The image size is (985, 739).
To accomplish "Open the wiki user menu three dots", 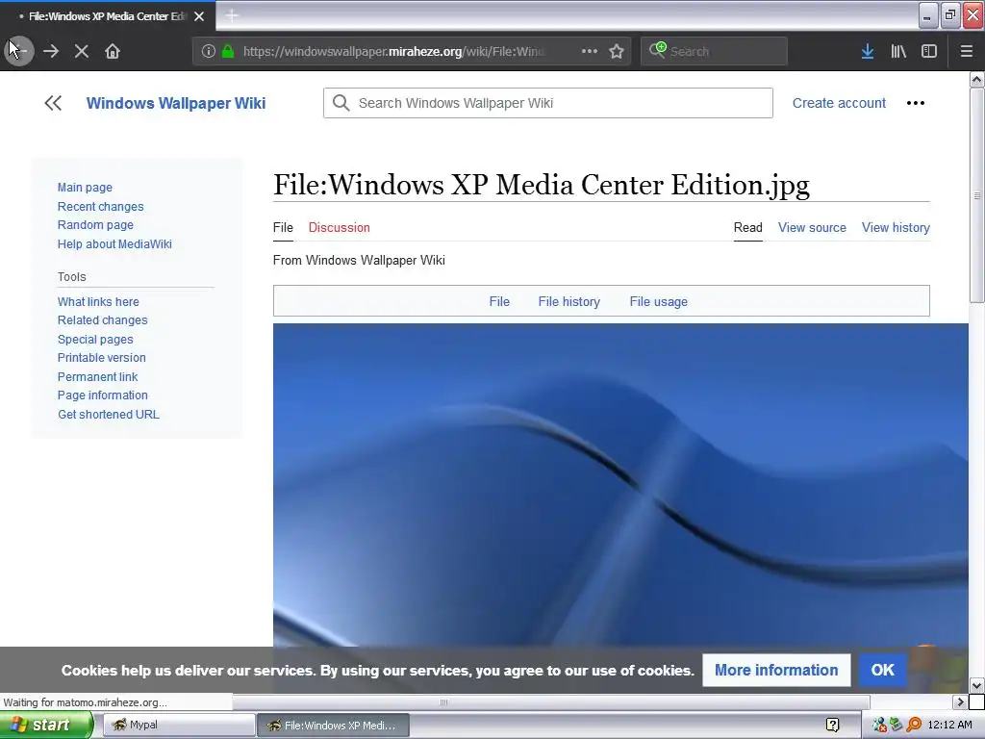I will coord(916,103).
